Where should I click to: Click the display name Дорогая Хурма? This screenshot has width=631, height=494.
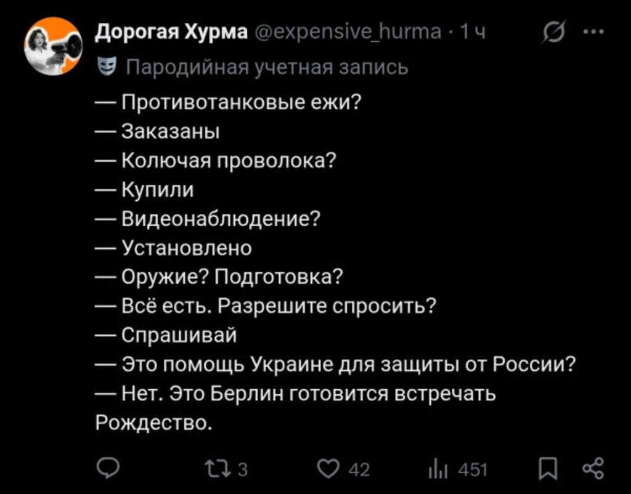[172, 32]
